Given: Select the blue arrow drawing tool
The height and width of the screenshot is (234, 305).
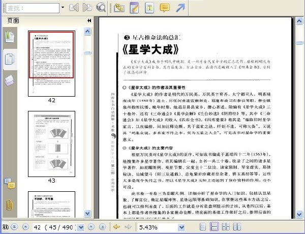Looking at the screenshot, I should point(180,8).
